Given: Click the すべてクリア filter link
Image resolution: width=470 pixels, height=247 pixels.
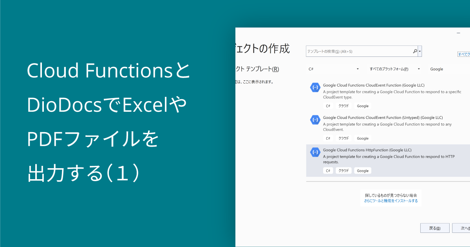Looking at the screenshot, I should pos(465,55).
